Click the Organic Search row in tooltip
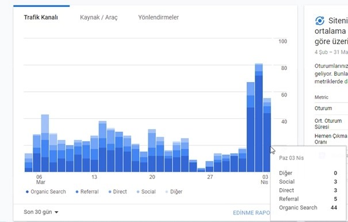The height and width of the screenshot is (222, 348). tap(308, 208)
